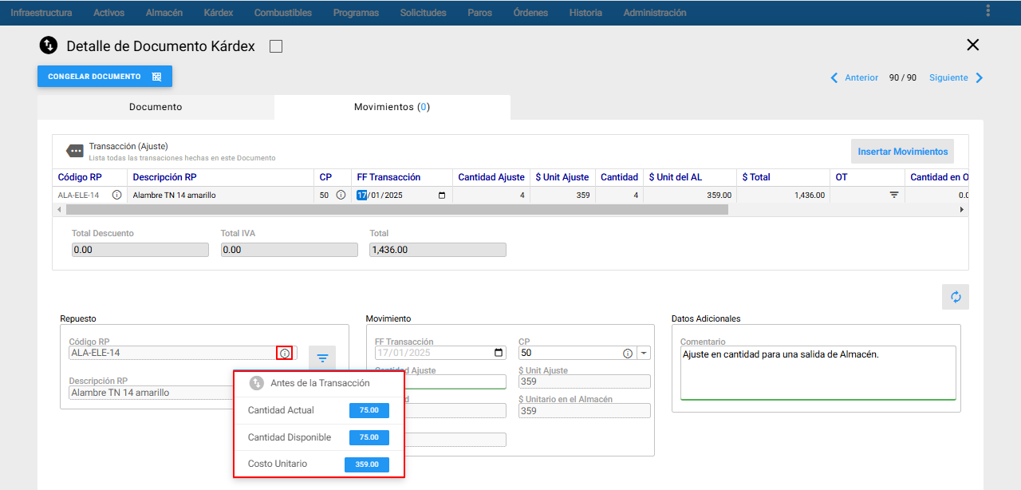Click the Descripción RP column header
Screen dimensions: 1021x490
[220, 177]
